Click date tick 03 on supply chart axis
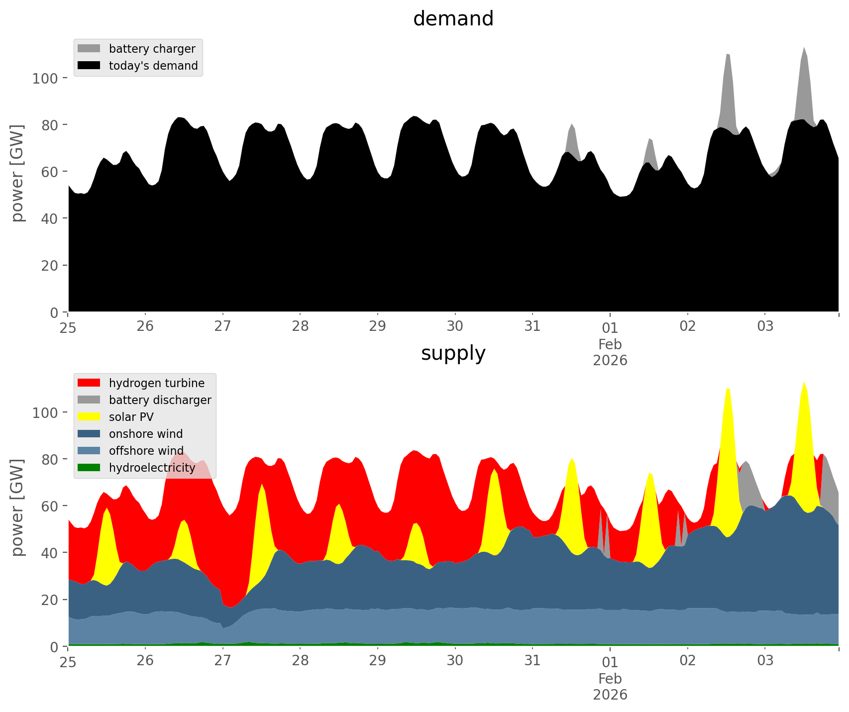The width and height of the screenshot is (849, 712). point(765,661)
